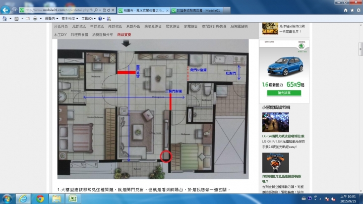Click the 房地產綜合 nav item
363x204 pixels.
click(x=153, y=26)
